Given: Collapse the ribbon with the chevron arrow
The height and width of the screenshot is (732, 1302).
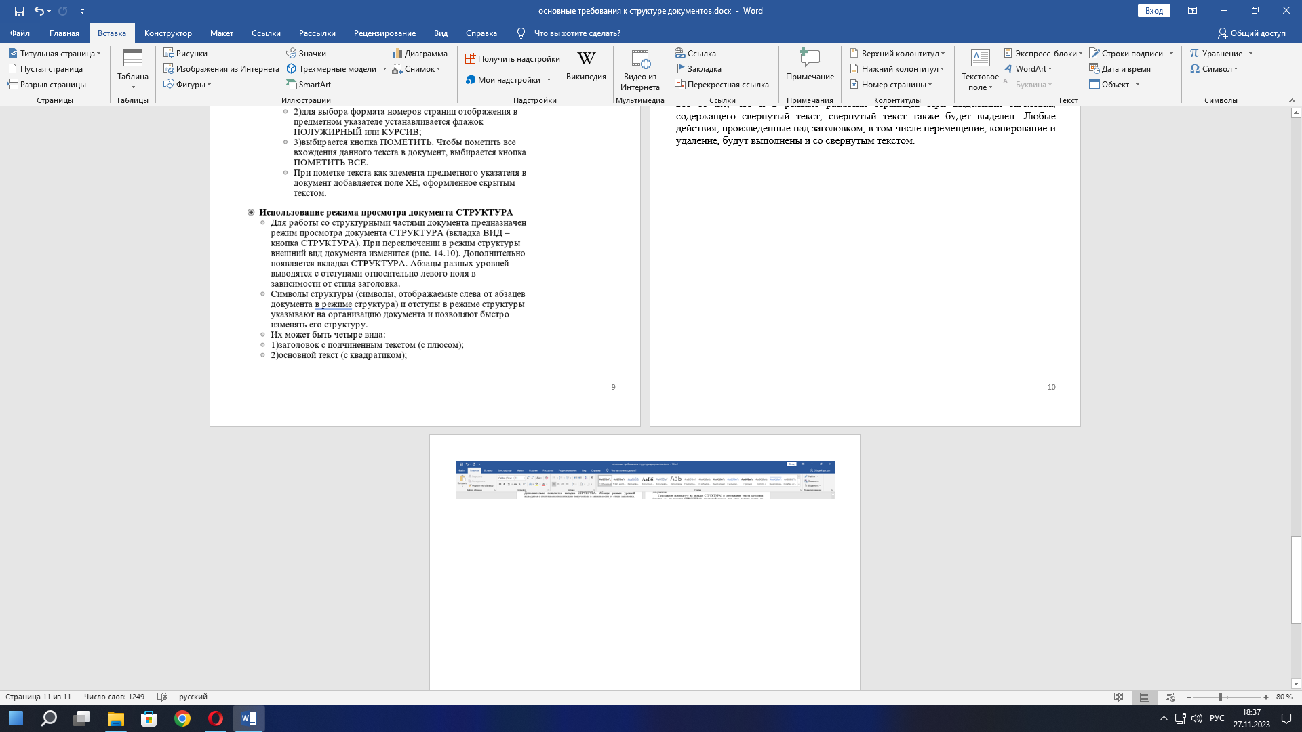Looking at the screenshot, I should [x=1292, y=100].
